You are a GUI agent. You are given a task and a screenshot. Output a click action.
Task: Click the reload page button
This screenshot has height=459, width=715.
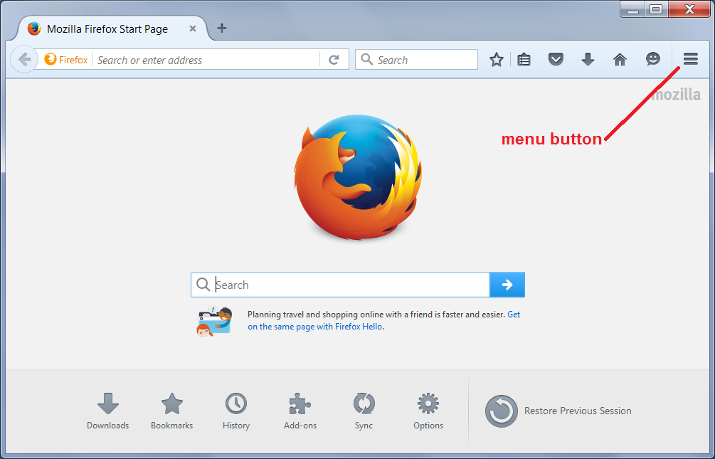pos(334,60)
